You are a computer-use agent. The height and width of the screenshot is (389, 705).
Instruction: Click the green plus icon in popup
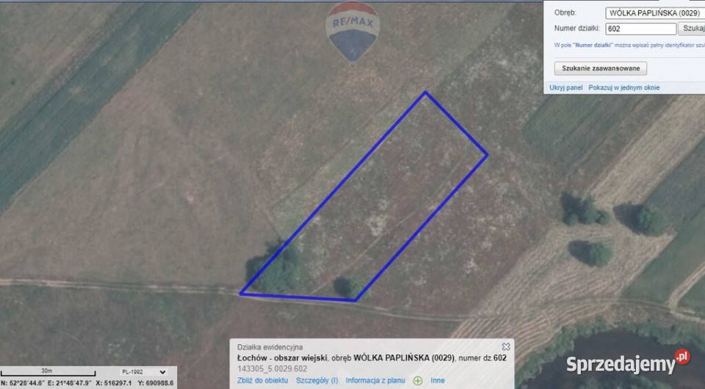pyautogui.click(x=418, y=381)
